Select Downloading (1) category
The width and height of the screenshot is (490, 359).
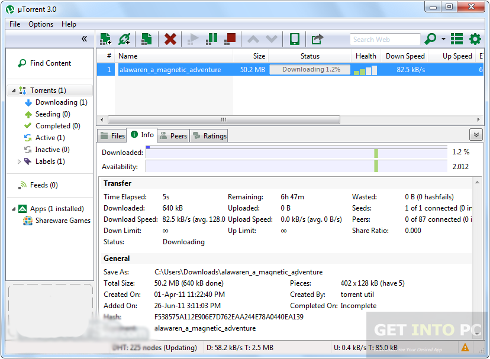coord(56,102)
